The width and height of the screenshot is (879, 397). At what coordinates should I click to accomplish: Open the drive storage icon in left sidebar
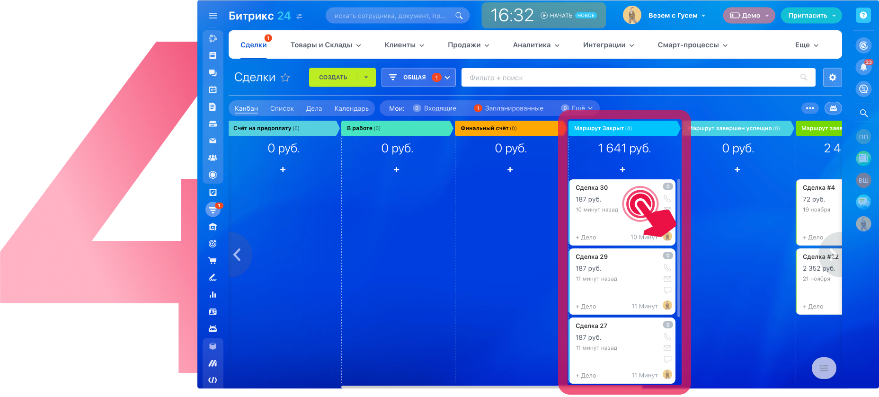[x=213, y=124]
